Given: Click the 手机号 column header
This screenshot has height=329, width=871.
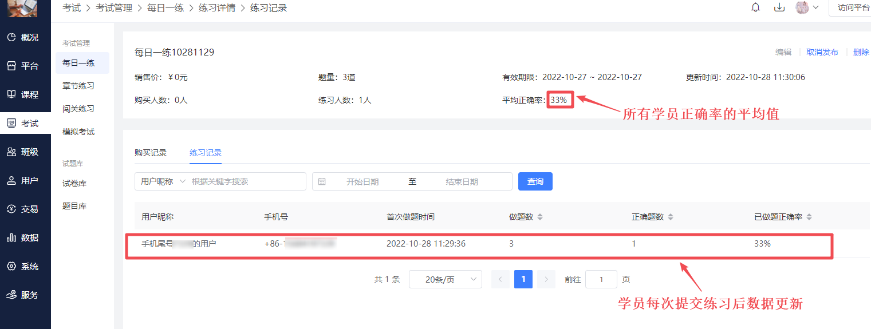Looking at the screenshot, I should (276, 217).
